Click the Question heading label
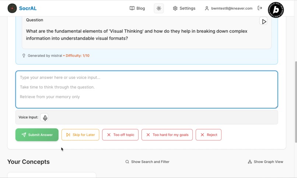The image size is (297, 178). tap(35, 20)
